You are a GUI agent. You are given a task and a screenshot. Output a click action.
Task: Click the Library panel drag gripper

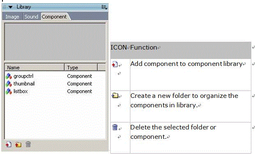pyautogui.click(x=5, y=7)
